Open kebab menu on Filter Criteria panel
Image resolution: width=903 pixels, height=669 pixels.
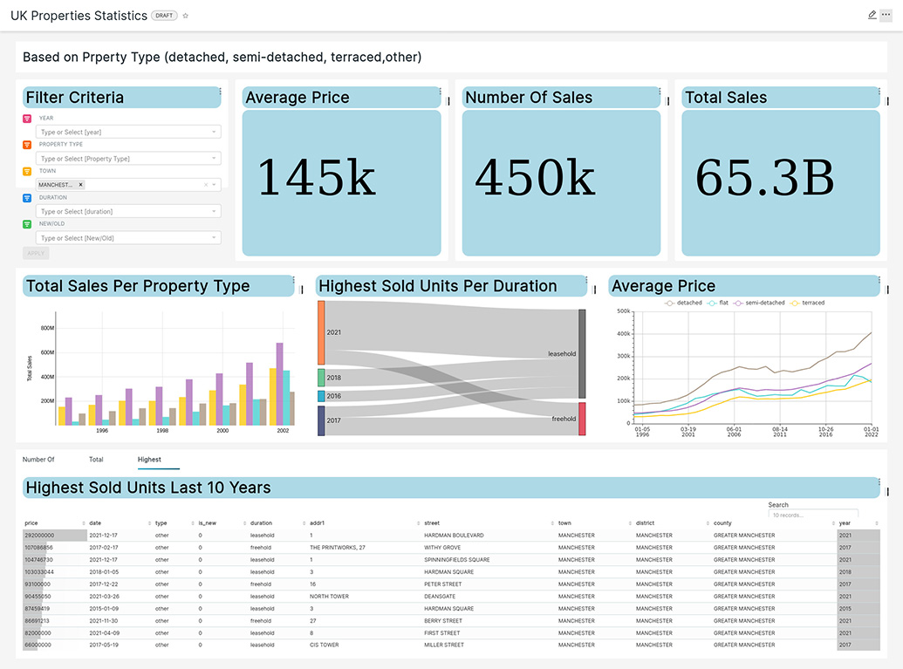coord(221,92)
